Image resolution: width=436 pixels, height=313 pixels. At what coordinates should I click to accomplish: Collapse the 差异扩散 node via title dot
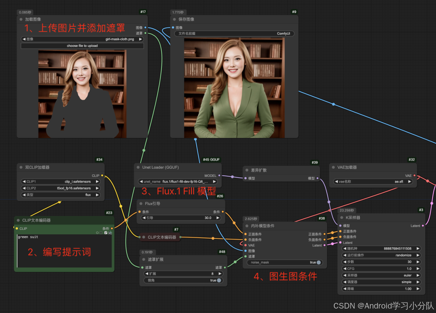[x=247, y=170]
